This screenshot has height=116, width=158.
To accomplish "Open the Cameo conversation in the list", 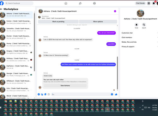I will 16,22.
